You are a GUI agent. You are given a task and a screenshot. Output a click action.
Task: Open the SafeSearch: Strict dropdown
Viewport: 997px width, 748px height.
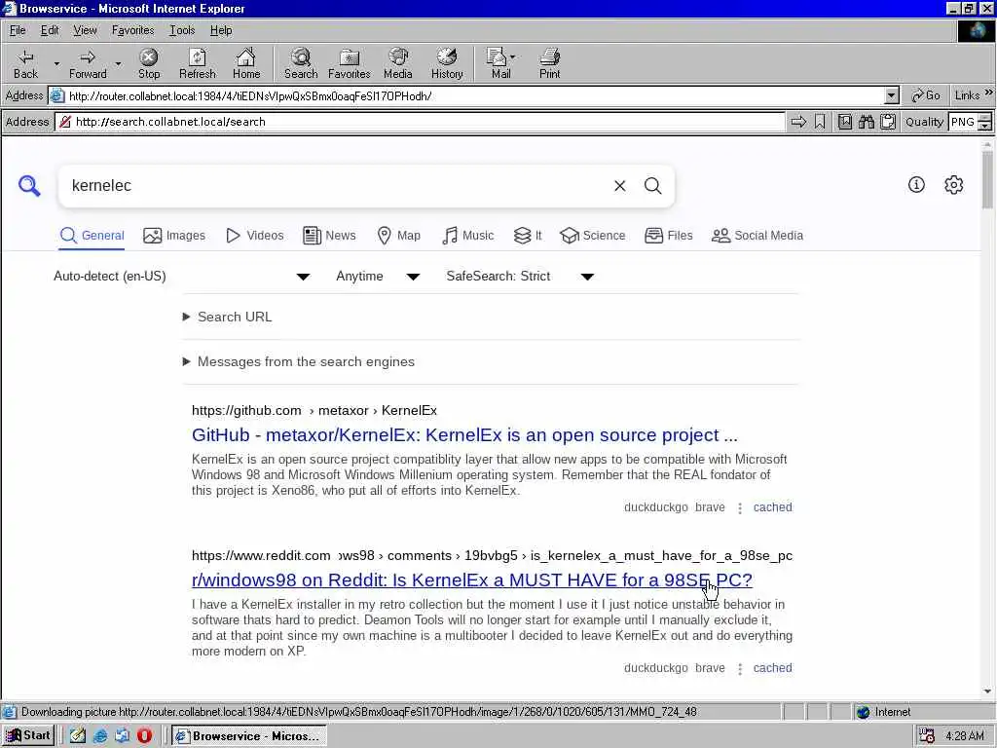(520, 276)
